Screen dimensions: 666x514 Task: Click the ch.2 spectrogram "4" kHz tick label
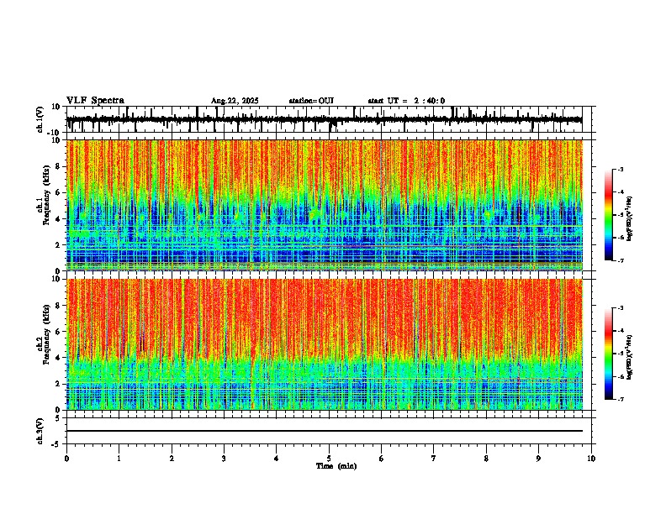pos(59,358)
